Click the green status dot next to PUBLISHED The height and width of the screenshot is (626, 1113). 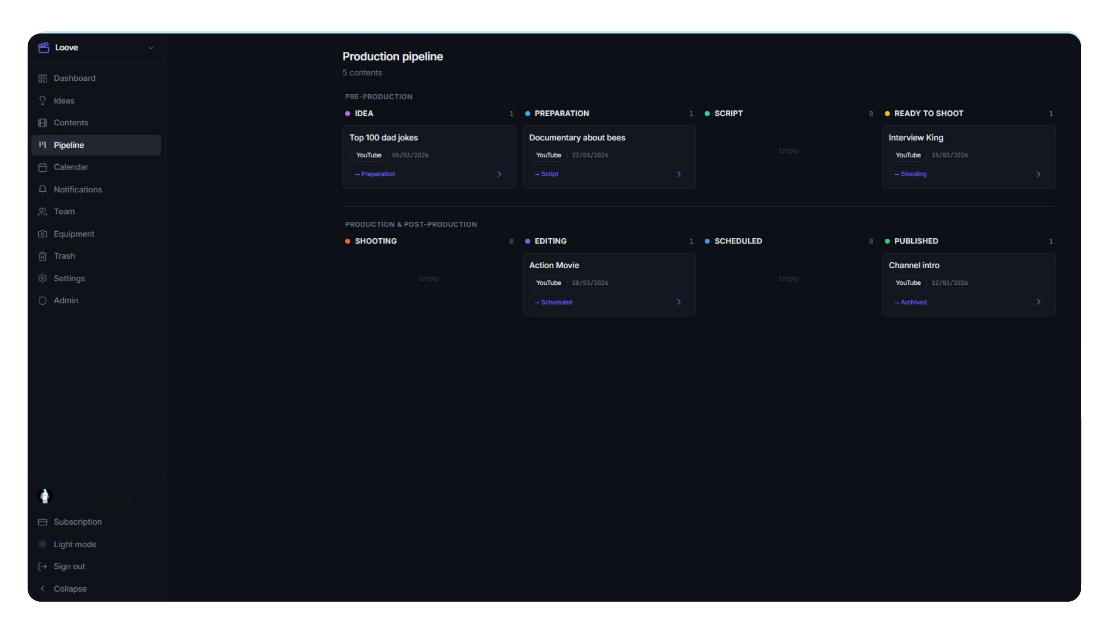coord(887,241)
